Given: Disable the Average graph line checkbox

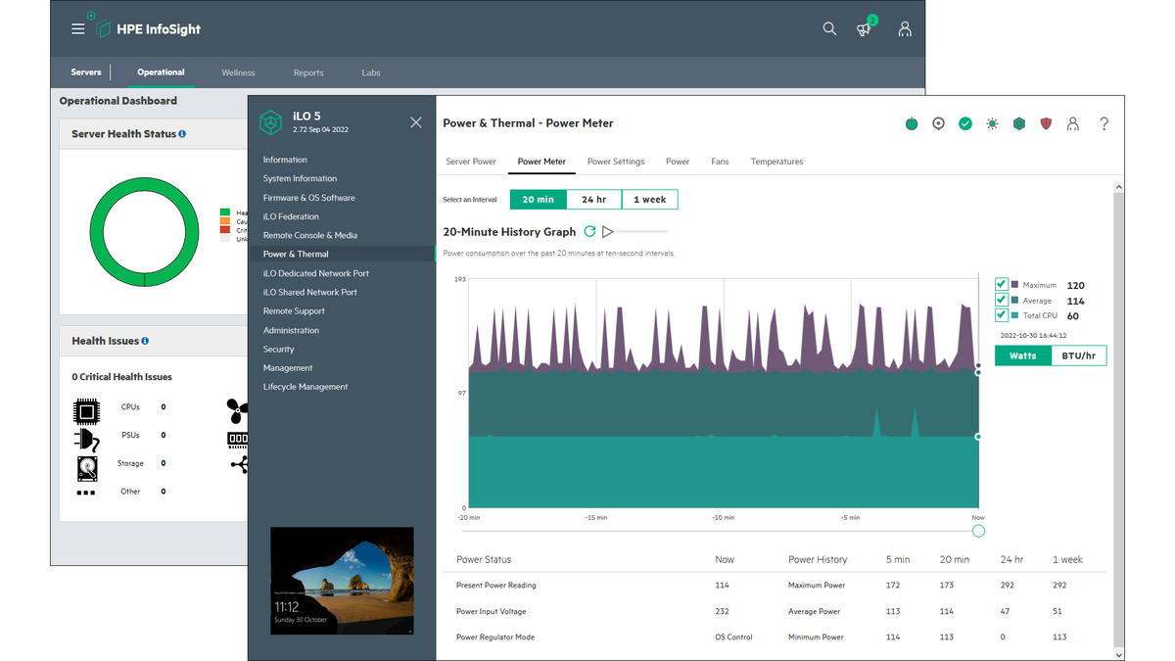Looking at the screenshot, I should coord(1001,300).
